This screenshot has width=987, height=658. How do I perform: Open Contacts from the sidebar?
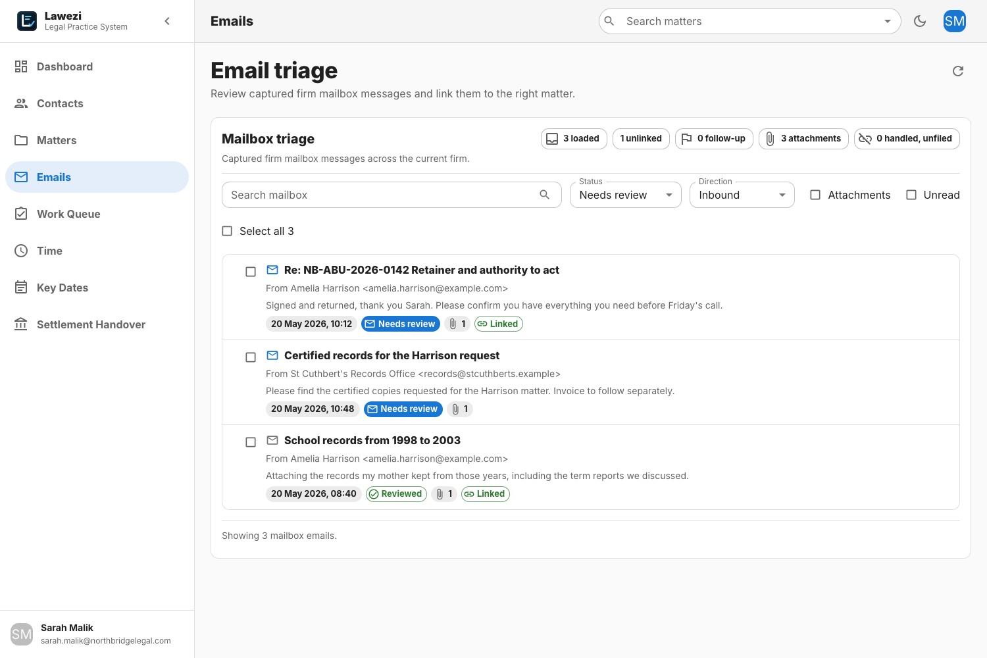[97, 103]
